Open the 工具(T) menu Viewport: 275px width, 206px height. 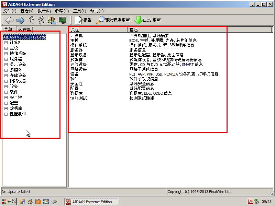coord(79,11)
